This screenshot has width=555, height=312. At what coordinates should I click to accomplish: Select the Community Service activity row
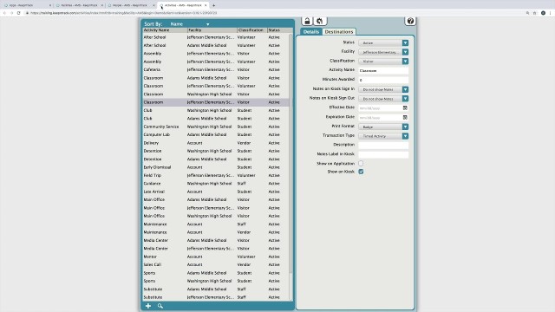tap(216, 127)
